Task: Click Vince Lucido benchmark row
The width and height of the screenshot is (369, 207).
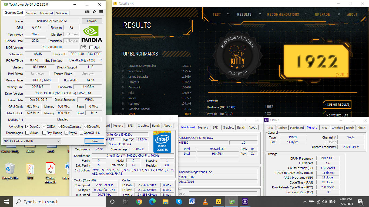Action: (156, 71)
